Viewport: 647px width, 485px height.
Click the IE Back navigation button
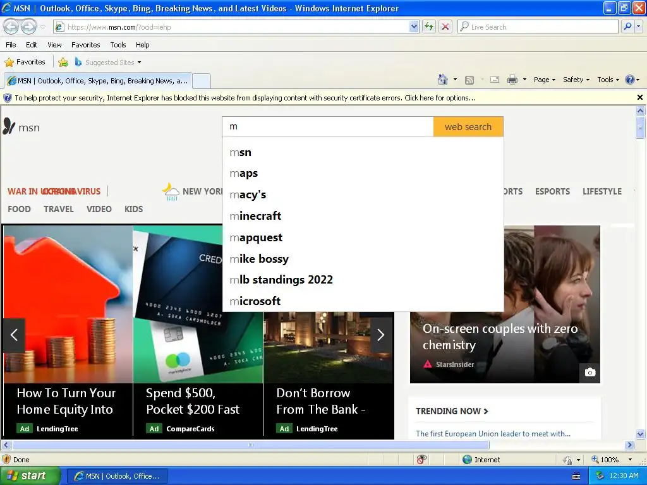point(11,27)
